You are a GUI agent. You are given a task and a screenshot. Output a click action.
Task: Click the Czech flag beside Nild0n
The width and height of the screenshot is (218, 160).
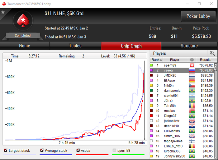point(192,85)
